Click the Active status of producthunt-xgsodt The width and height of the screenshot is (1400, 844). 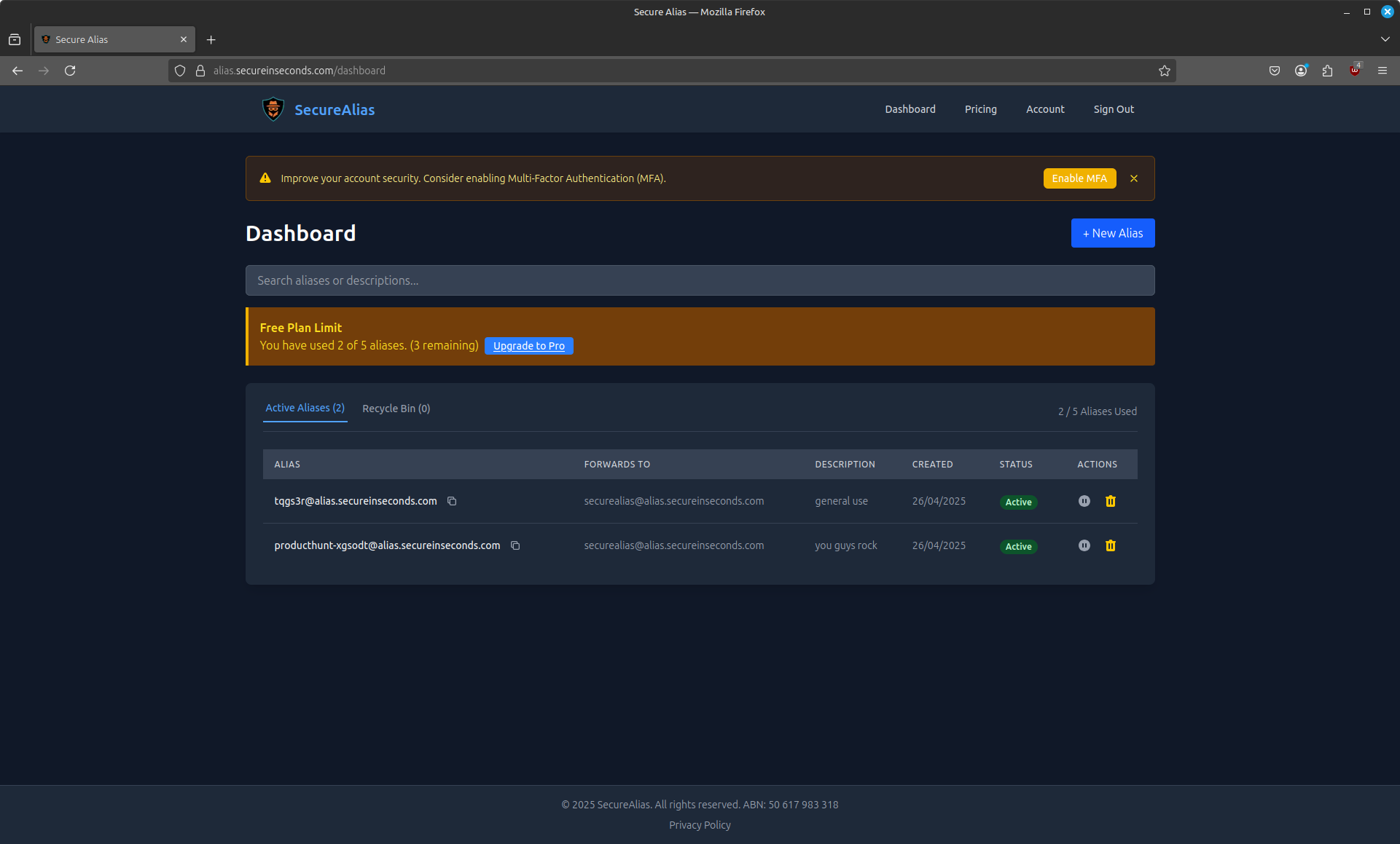click(x=1017, y=546)
